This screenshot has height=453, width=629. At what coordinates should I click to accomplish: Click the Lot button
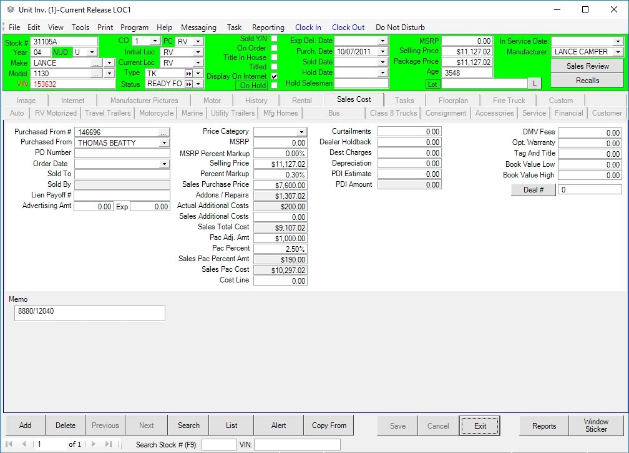click(x=432, y=84)
